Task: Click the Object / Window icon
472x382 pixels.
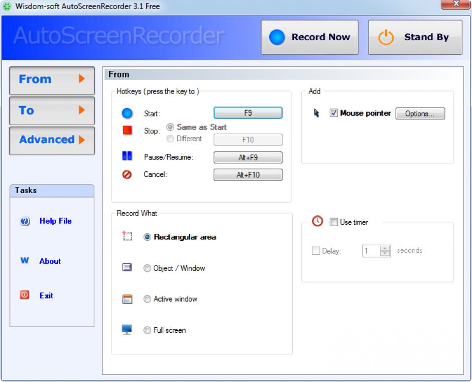Action: 127,267
